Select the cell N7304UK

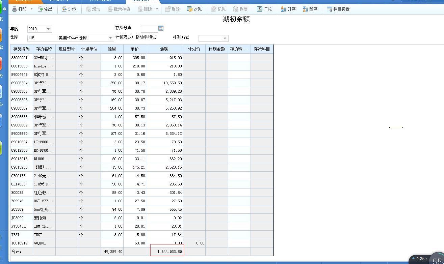coord(22,226)
